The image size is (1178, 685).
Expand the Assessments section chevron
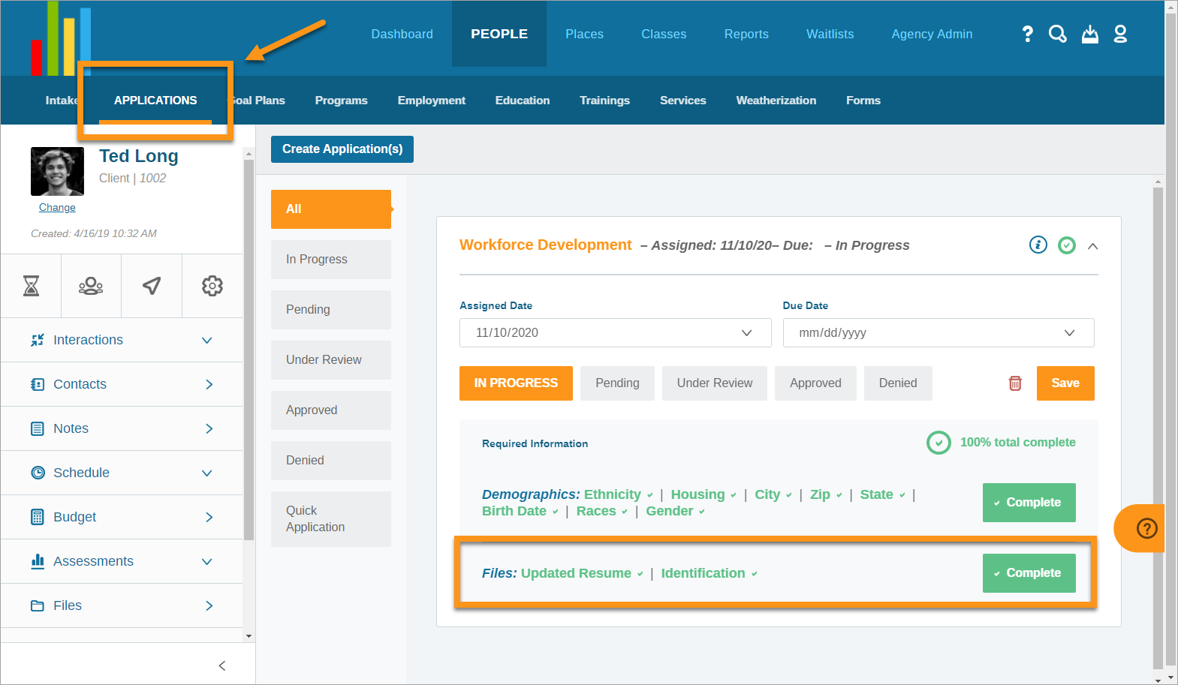point(207,561)
